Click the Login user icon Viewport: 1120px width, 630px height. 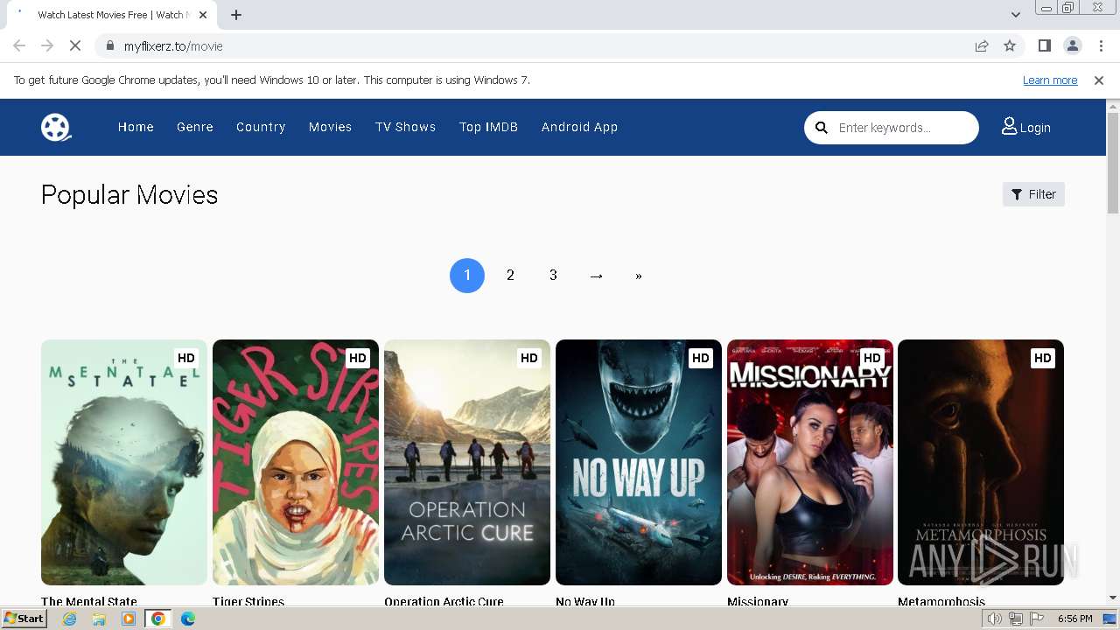tap(1009, 127)
